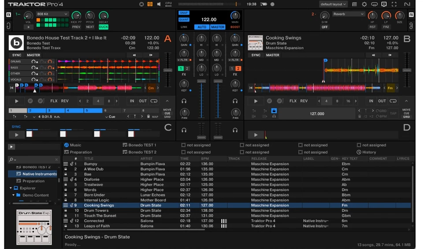Open the preferences gear icon

(x=364, y=4)
